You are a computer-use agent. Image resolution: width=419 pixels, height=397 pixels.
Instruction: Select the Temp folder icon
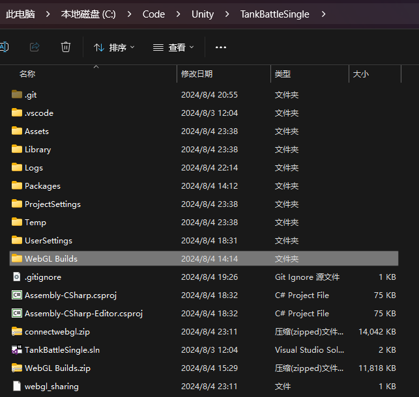[17, 222]
